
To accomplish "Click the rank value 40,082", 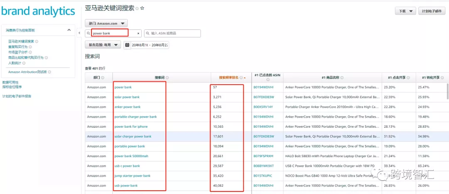I will [x=218, y=186].
